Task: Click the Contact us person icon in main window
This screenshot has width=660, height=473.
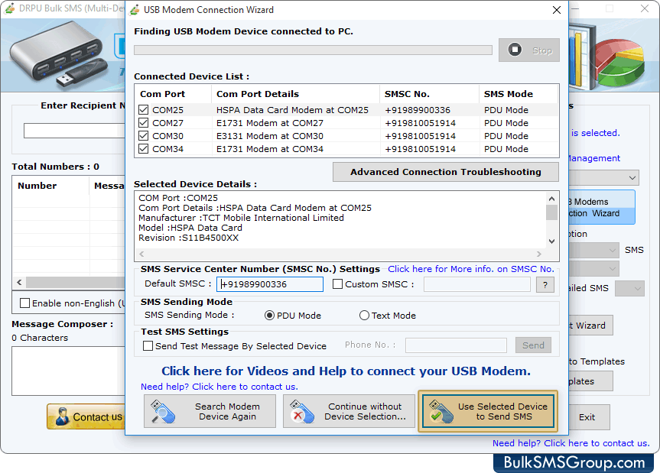Action: [x=62, y=416]
